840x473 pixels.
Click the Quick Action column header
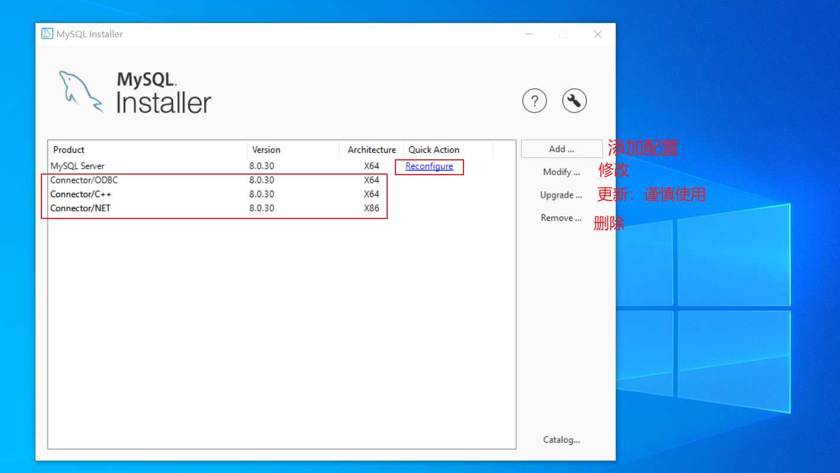coord(448,150)
